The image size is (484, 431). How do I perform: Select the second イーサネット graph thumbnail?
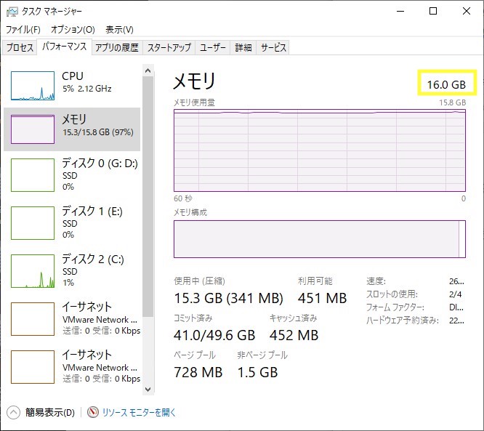coord(33,367)
